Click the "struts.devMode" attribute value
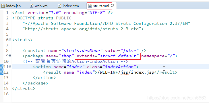The image size is (209, 103). click(x=82, y=51)
